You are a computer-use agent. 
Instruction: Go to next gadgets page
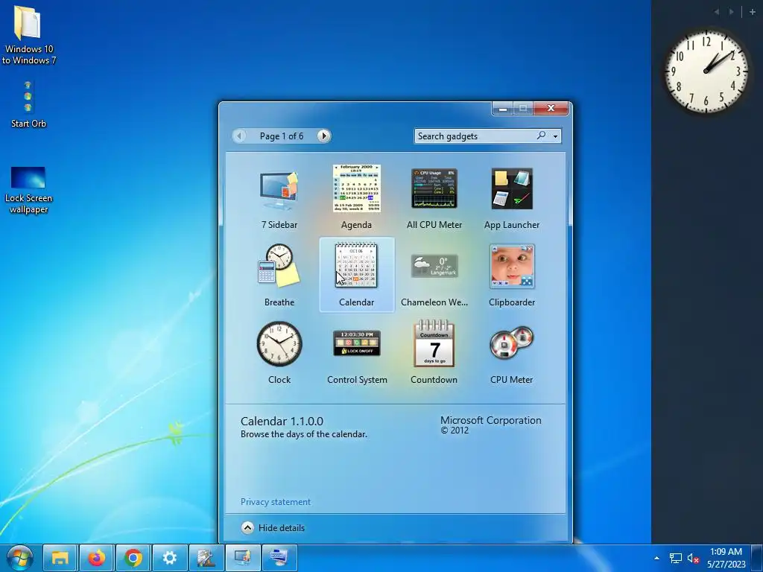[323, 136]
